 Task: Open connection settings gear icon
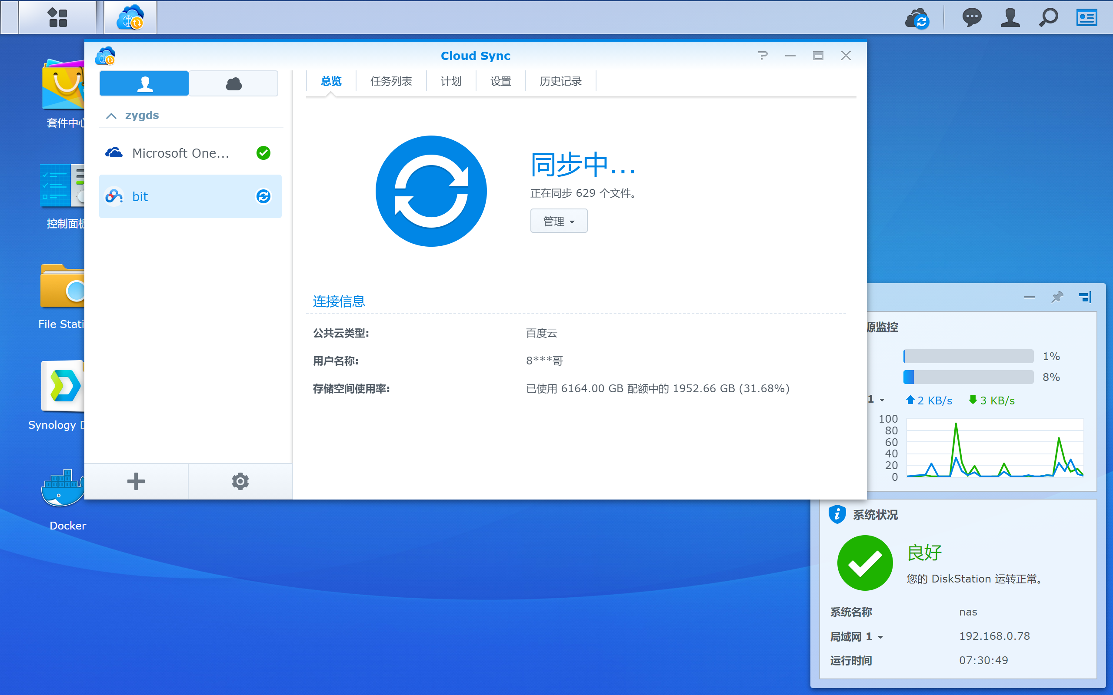click(240, 481)
